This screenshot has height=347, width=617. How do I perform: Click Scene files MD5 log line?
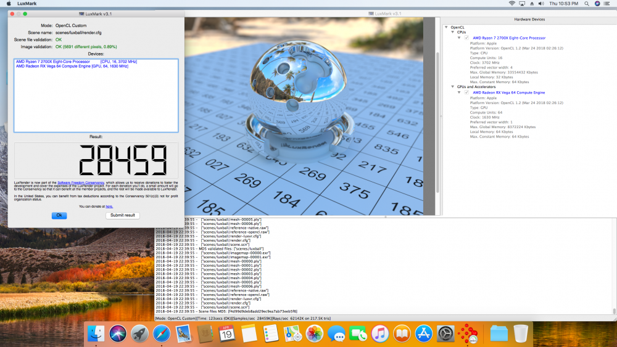(x=226, y=311)
